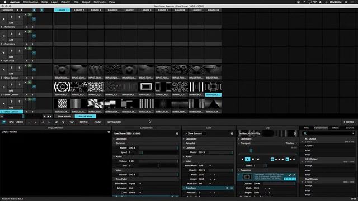Click the Layer Width 1920 value field
358x201 pixels.
tap(202, 175)
